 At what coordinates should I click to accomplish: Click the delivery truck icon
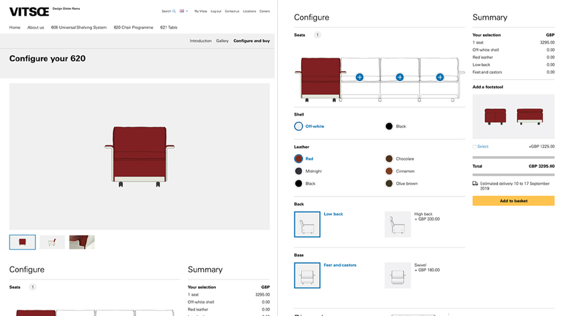point(475,183)
